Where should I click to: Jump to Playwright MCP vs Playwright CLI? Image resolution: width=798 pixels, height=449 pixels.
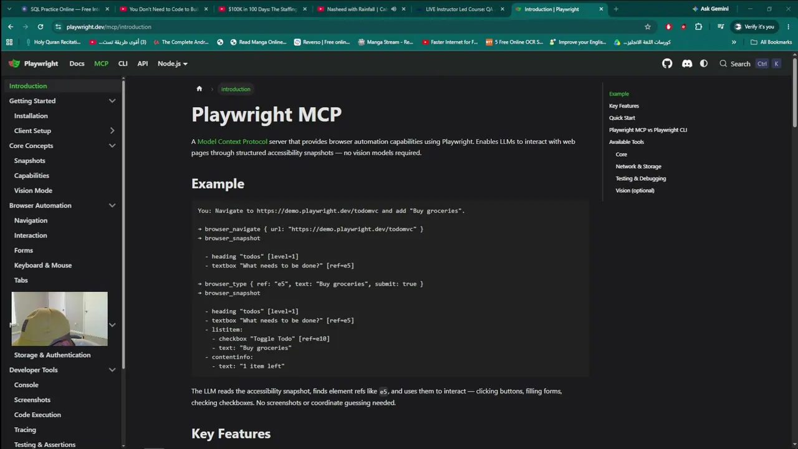tap(648, 130)
